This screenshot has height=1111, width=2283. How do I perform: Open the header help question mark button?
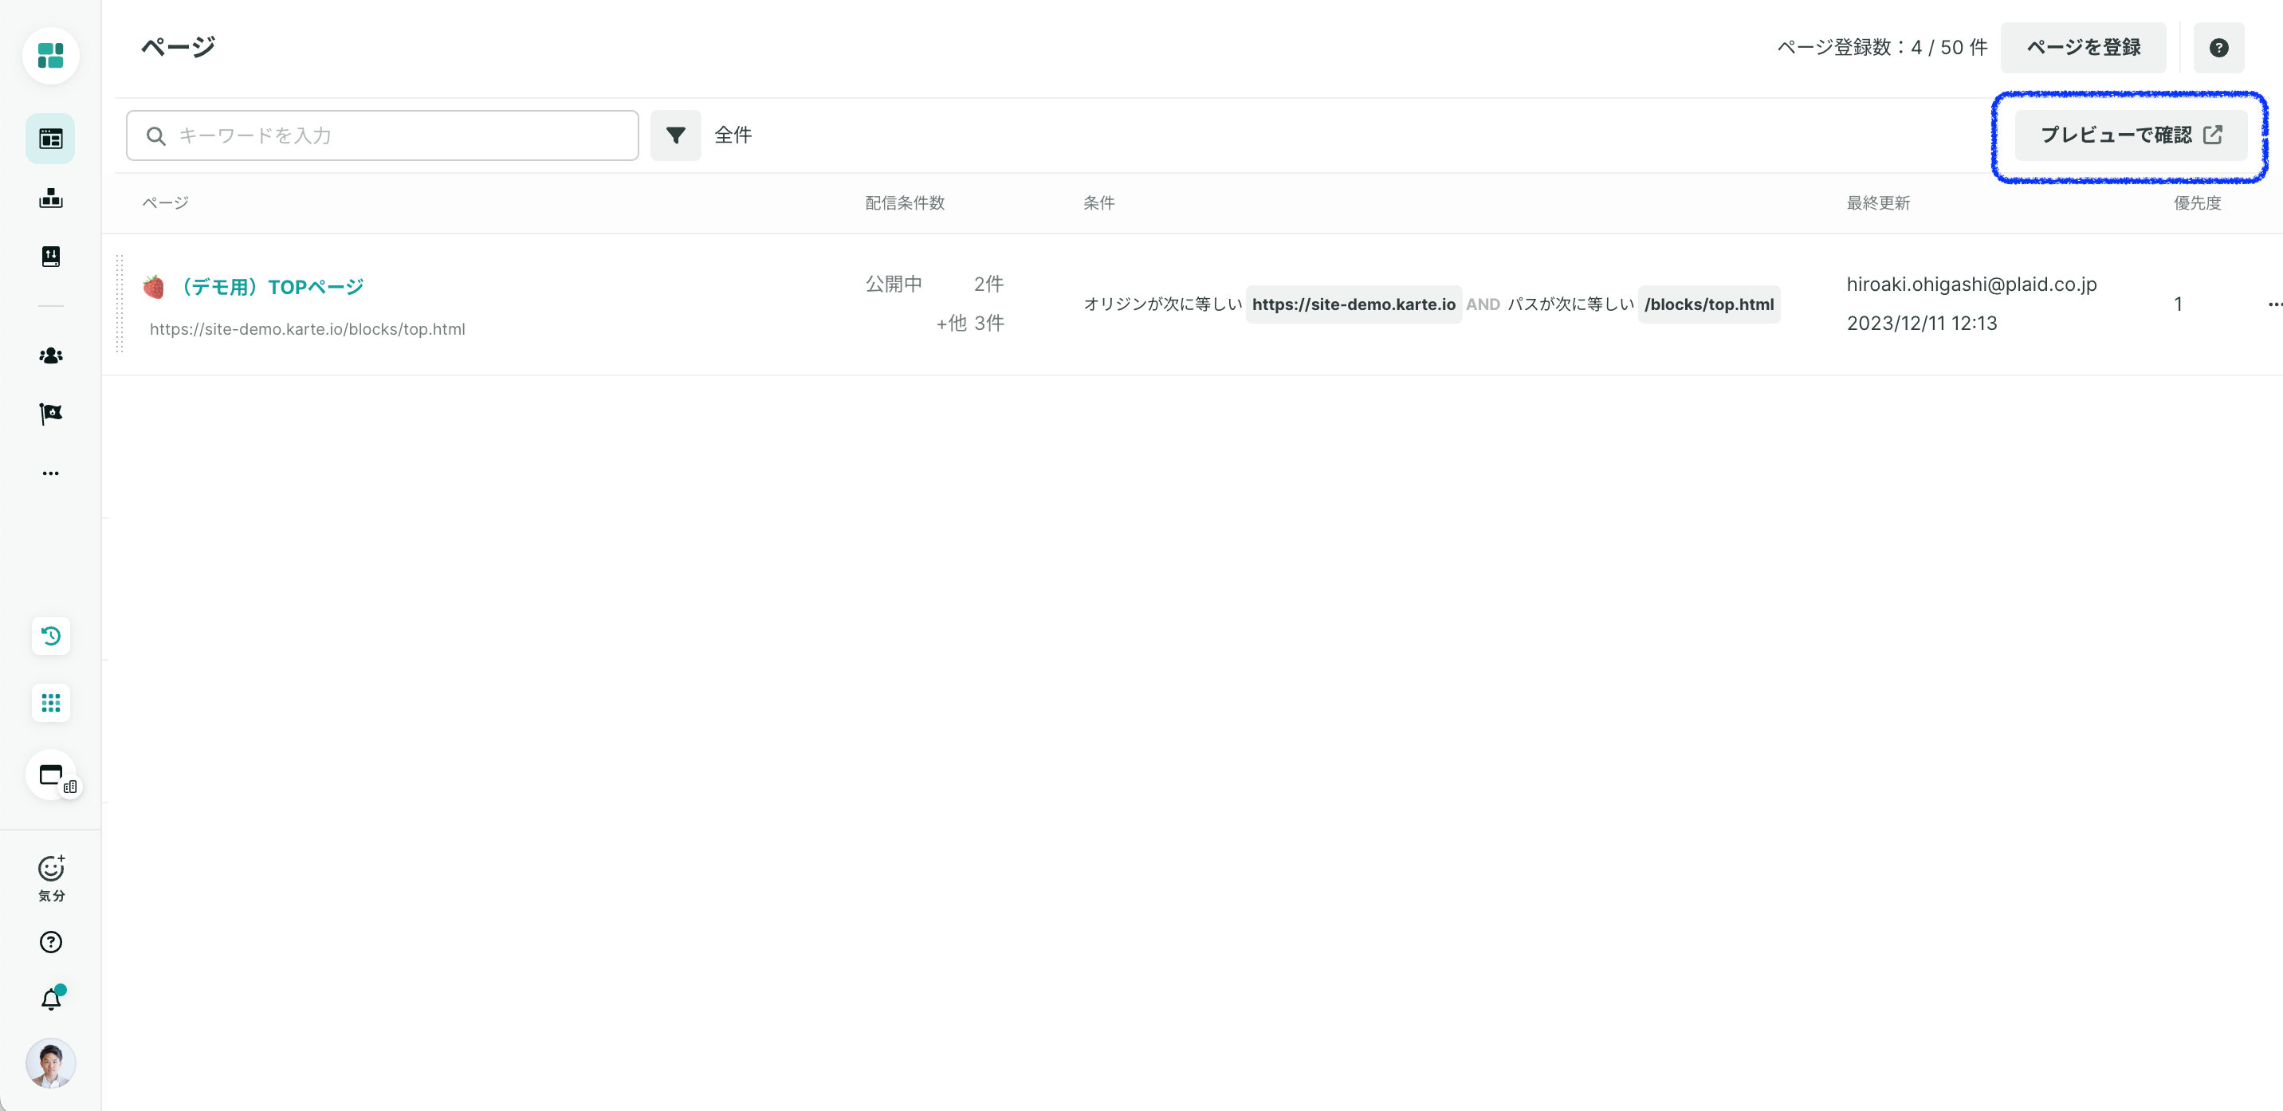2218,48
